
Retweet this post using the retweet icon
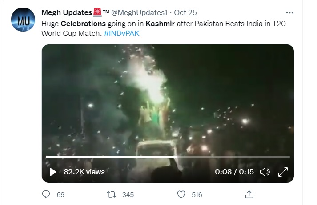[x=112, y=194]
